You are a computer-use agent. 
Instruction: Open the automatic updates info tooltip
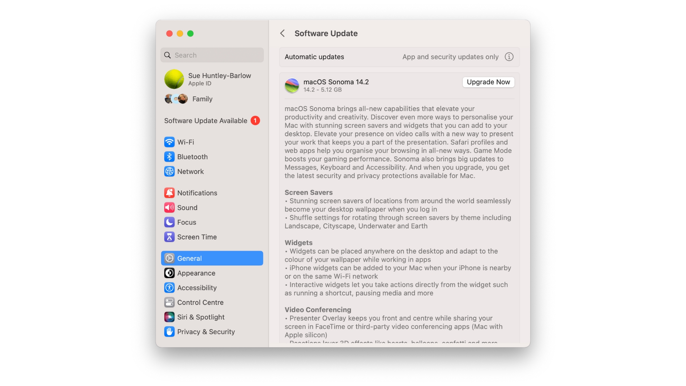(x=509, y=56)
